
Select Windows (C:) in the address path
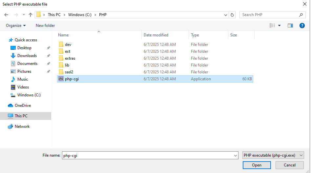click(x=80, y=15)
